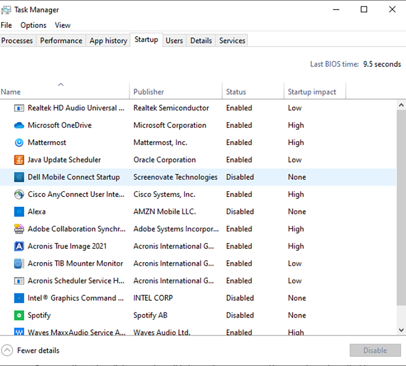Click the Acronis TIB Mounter Monitor icon

[x=19, y=264]
